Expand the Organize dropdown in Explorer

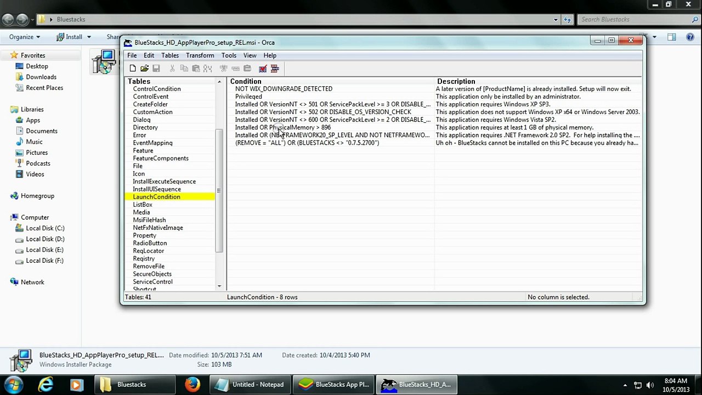pos(24,37)
